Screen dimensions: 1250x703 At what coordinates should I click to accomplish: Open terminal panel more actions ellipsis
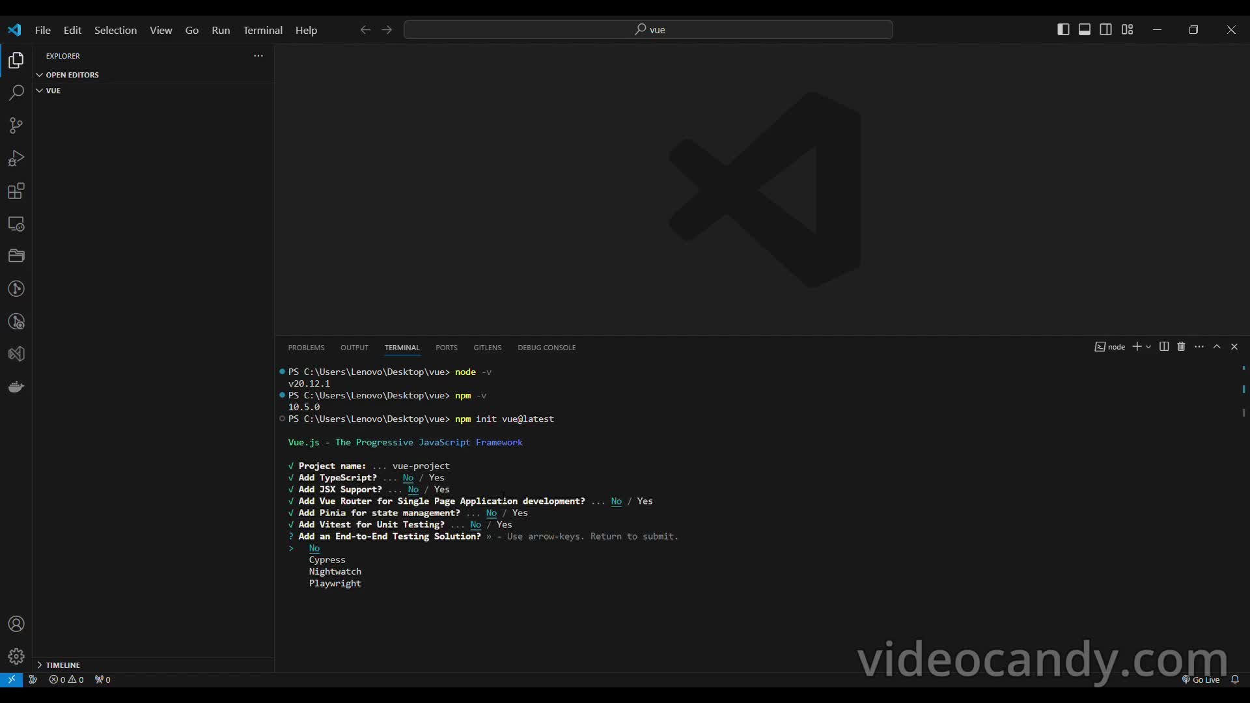pyautogui.click(x=1199, y=347)
